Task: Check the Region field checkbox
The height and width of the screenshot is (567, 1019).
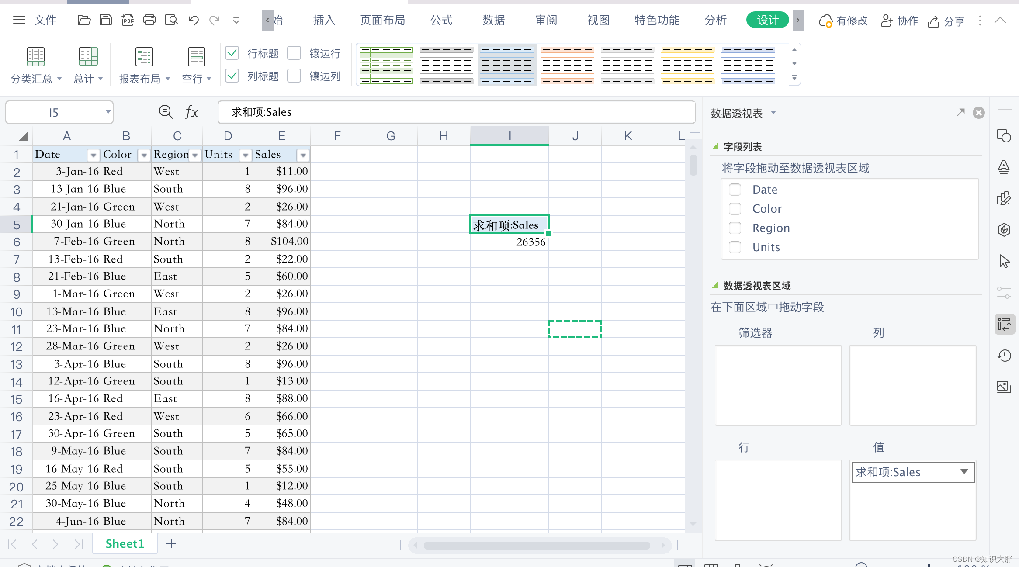Action: 735,228
